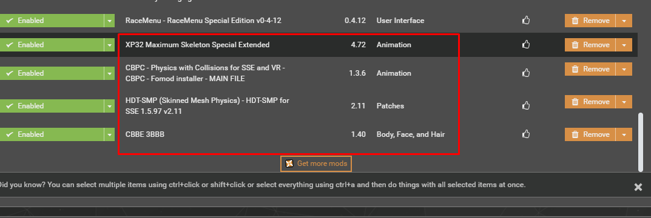Click Body, Face, and Hair category

tap(411, 134)
